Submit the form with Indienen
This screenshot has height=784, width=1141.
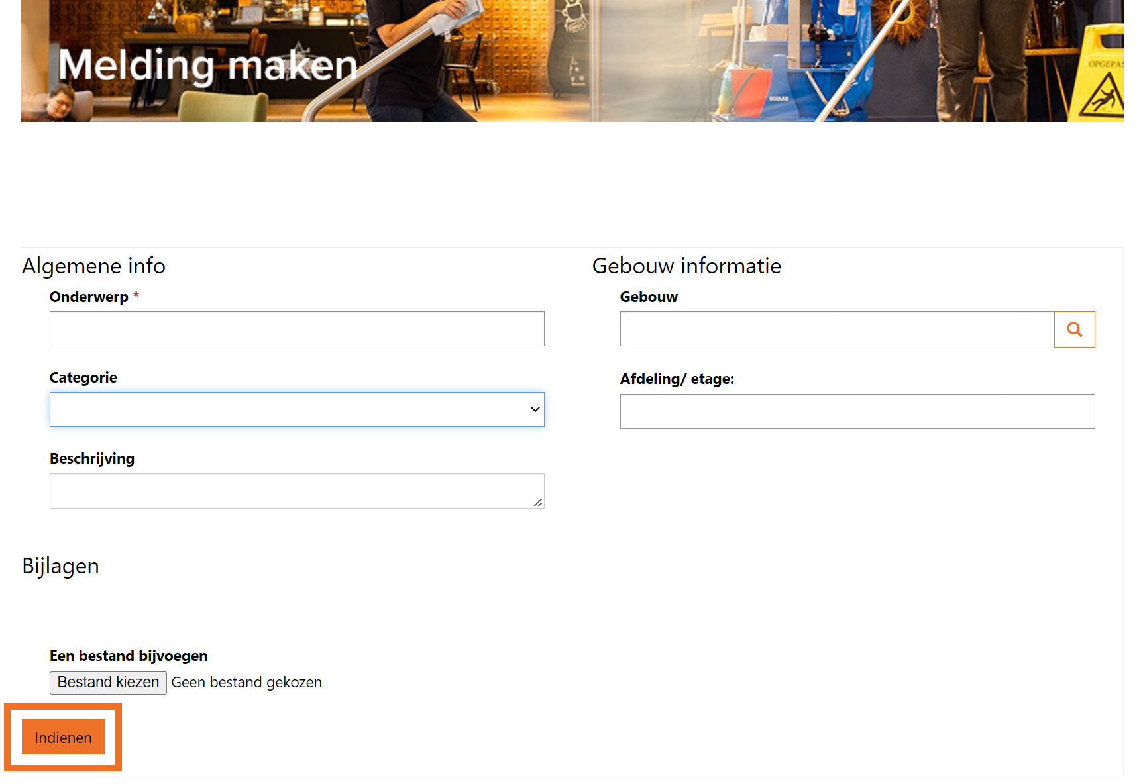63,737
